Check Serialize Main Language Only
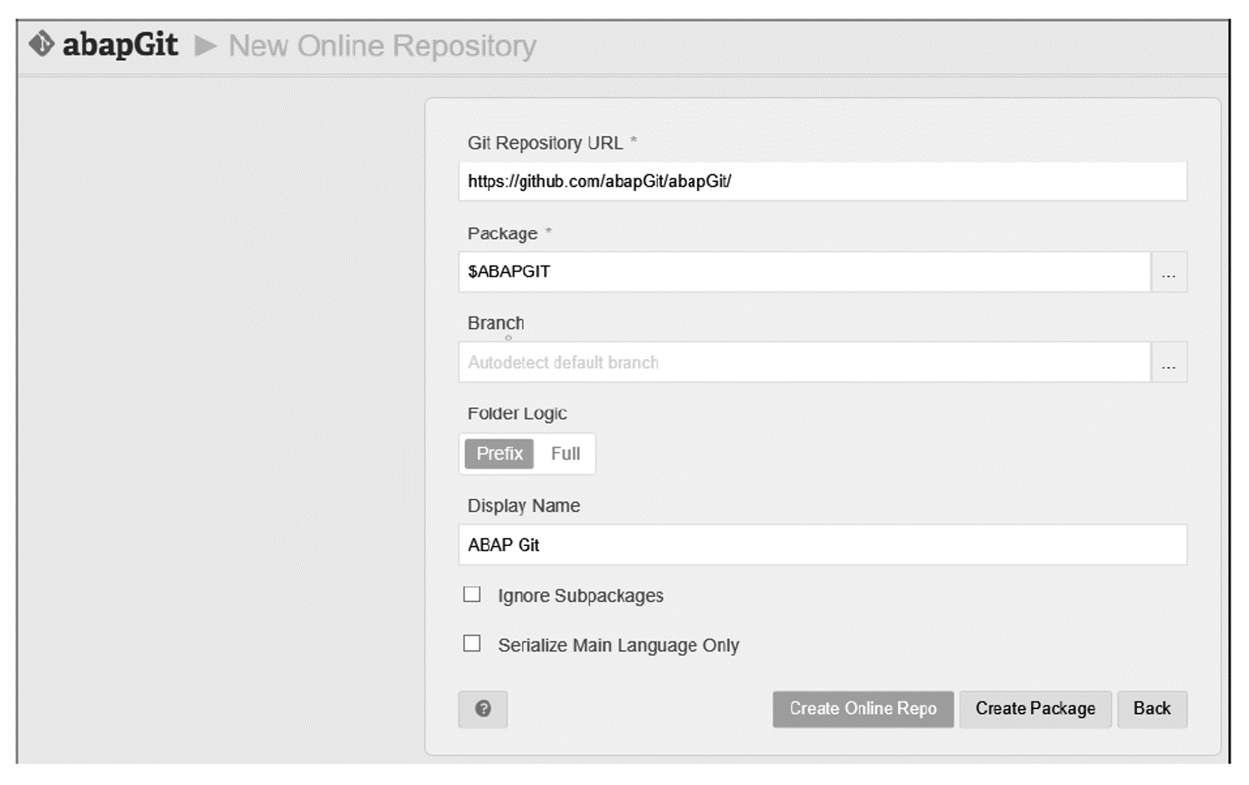 click(x=472, y=644)
